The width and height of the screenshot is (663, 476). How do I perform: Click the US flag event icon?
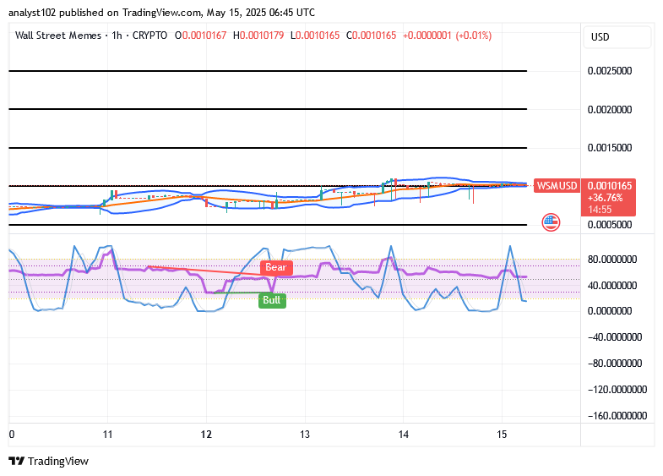coord(551,222)
